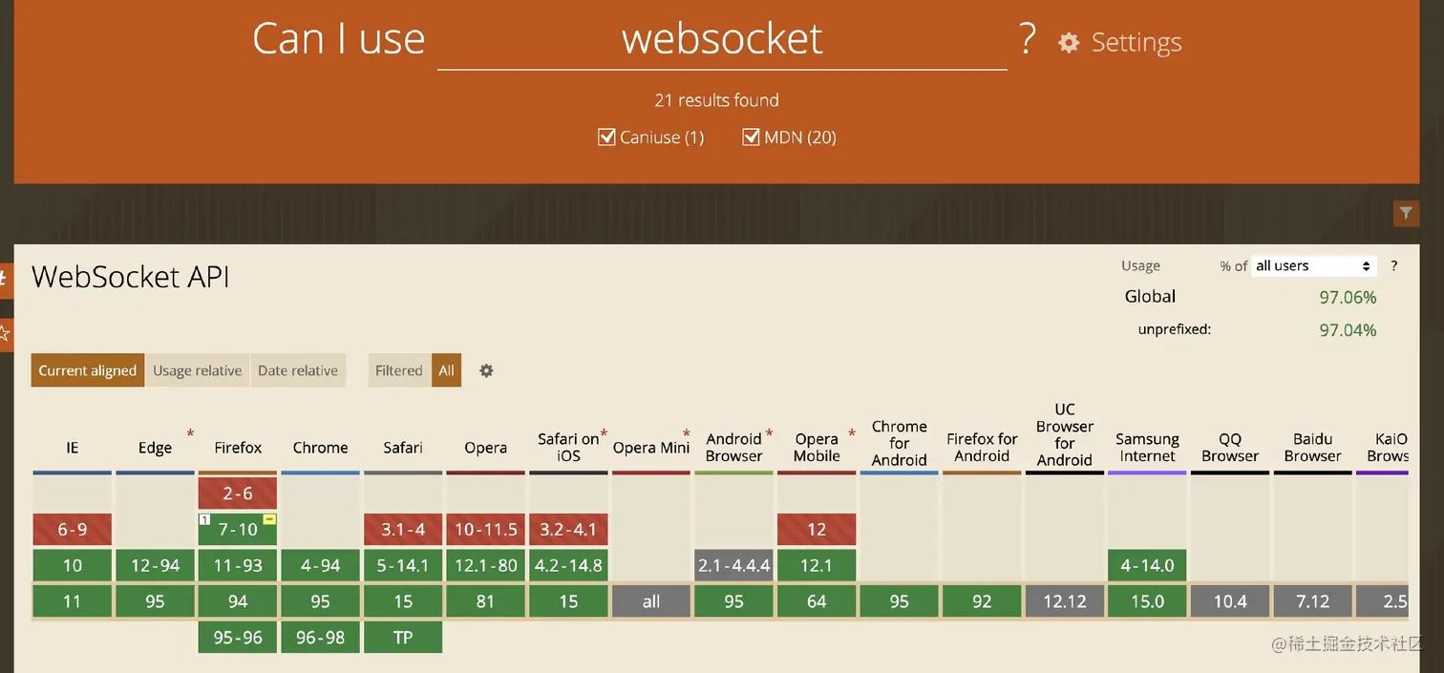Click the Opera Mini column header

pos(651,448)
